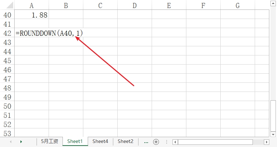277x147 pixels.
Task: Switch to the 5月工资 sheet tab
Action: pos(49,142)
